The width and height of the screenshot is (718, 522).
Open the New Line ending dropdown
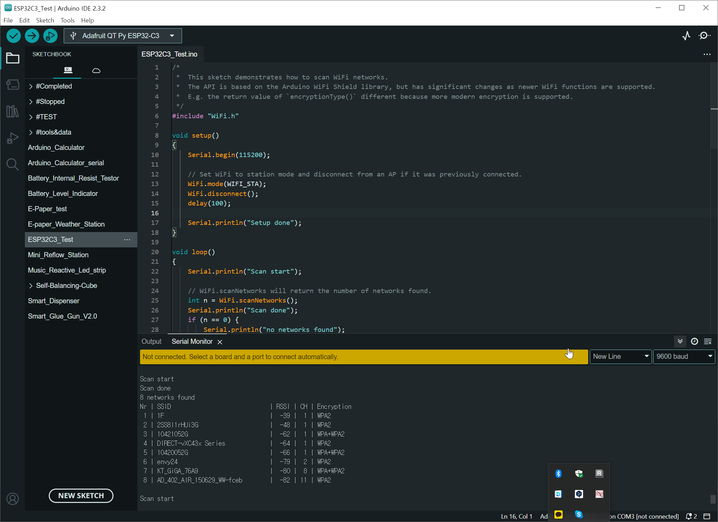pos(621,356)
